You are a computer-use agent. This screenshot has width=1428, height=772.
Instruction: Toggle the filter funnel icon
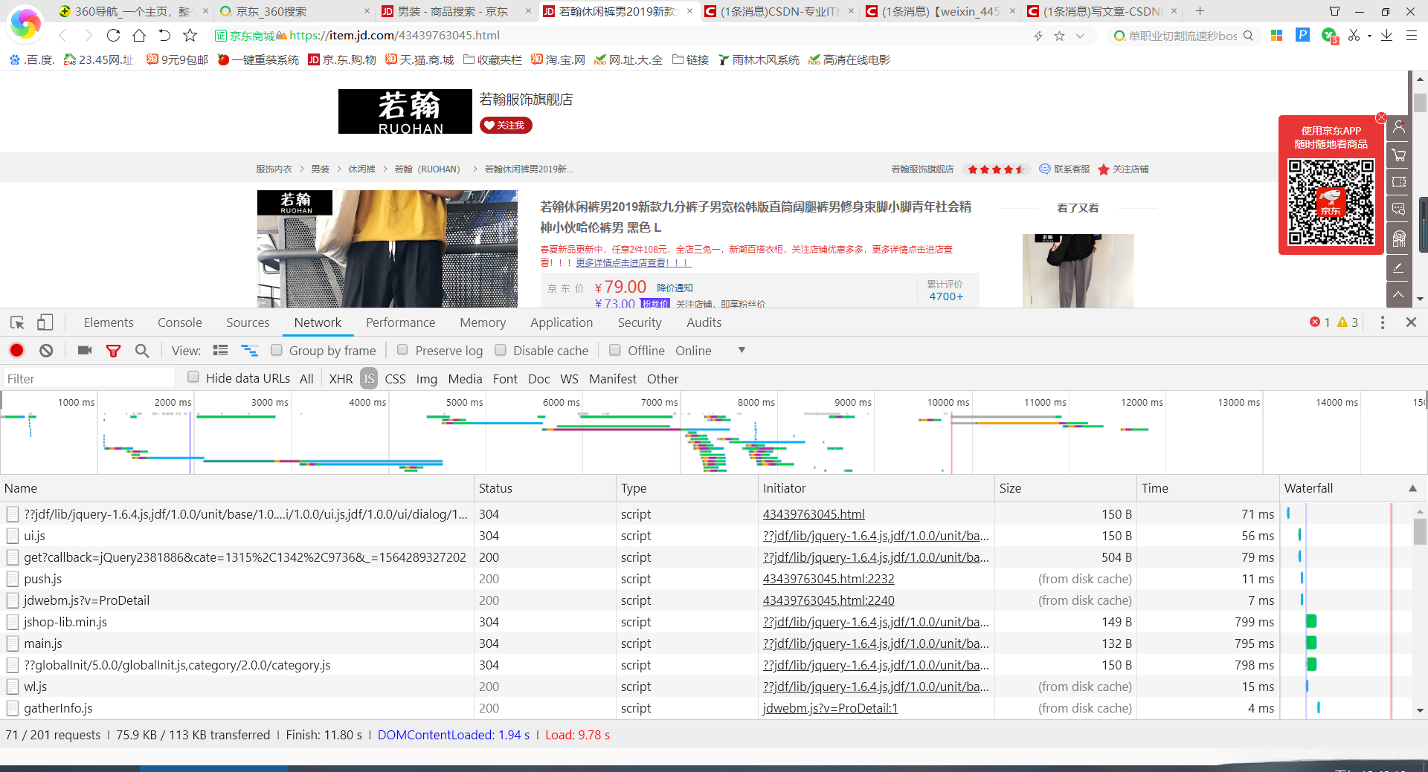tap(113, 351)
